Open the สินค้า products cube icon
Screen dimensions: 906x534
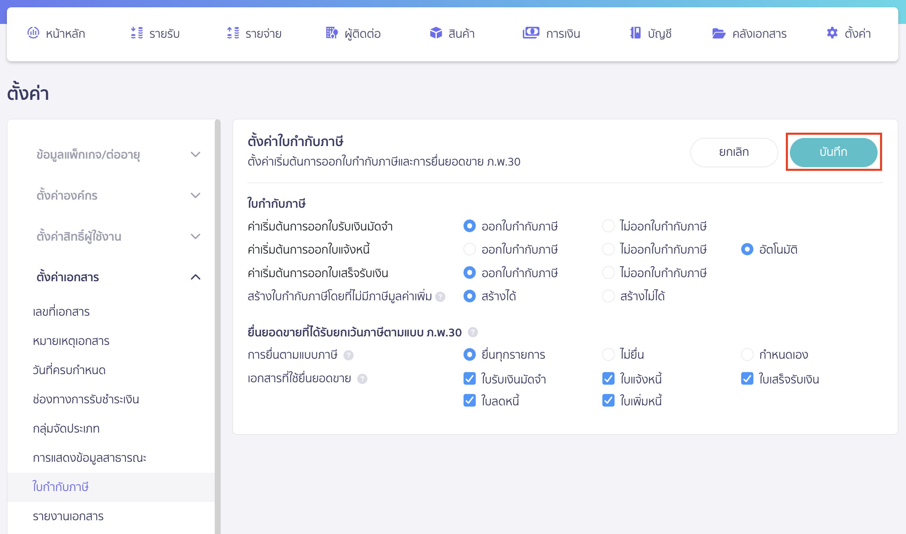click(x=435, y=33)
